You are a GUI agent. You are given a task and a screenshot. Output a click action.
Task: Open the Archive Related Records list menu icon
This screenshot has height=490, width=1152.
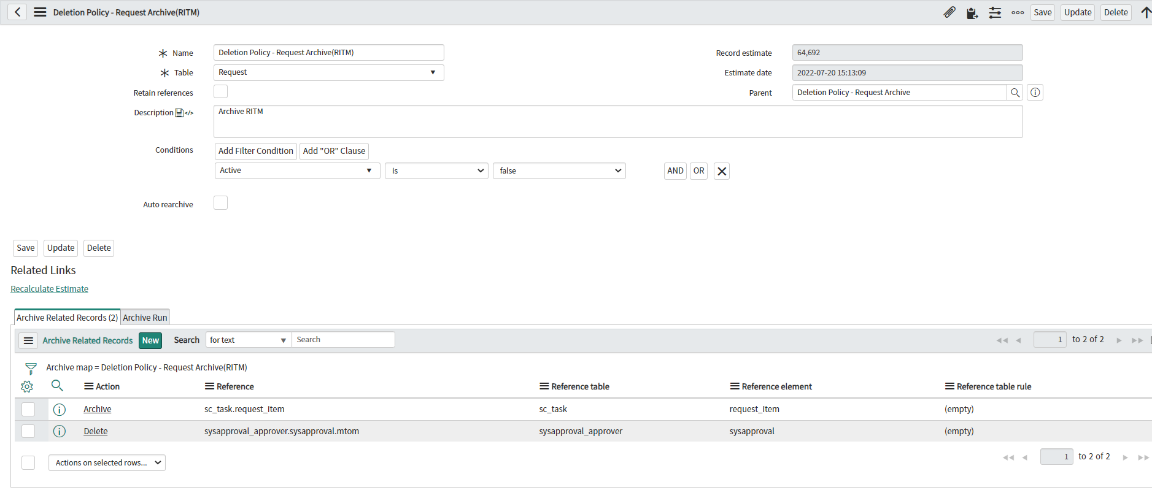click(x=28, y=340)
